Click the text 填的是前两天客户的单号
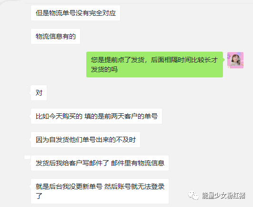 (121, 116)
